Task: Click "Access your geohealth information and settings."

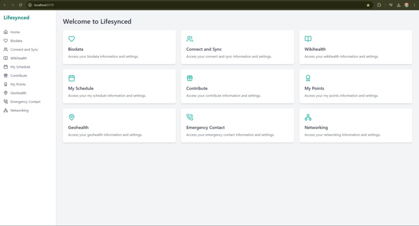Action: (105, 135)
